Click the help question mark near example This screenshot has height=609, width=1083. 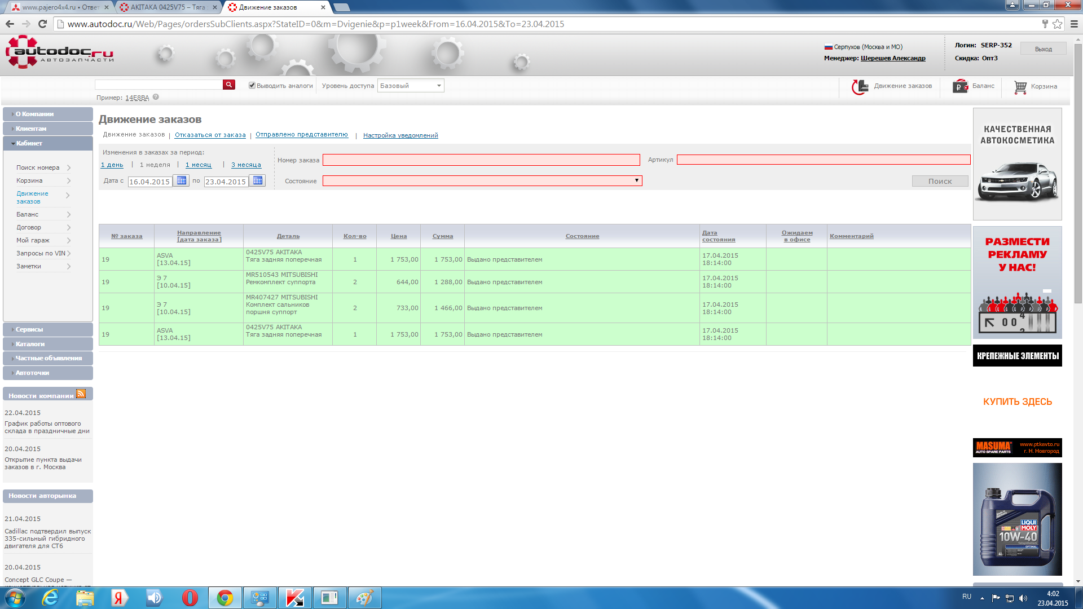pyautogui.click(x=156, y=97)
